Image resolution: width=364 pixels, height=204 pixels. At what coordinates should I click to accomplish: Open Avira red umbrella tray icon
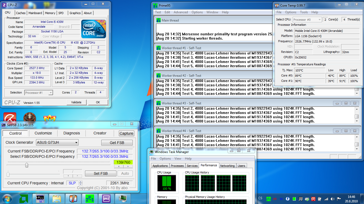pos(314,199)
